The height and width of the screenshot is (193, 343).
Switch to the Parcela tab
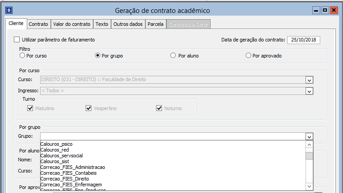click(x=156, y=24)
